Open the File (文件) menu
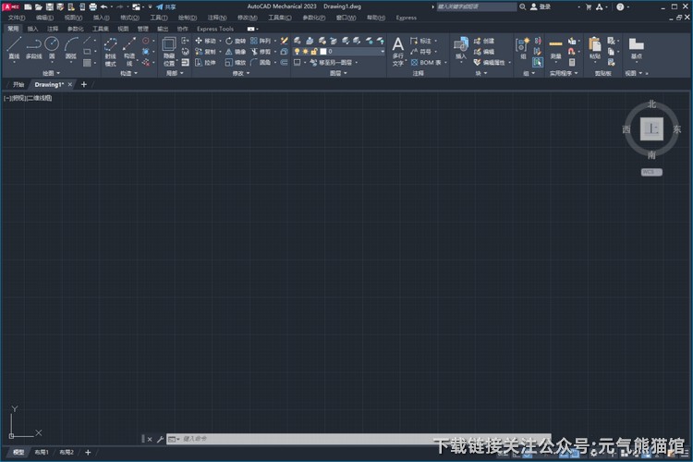This screenshot has width=693, height=462. [x=17, y=18]
